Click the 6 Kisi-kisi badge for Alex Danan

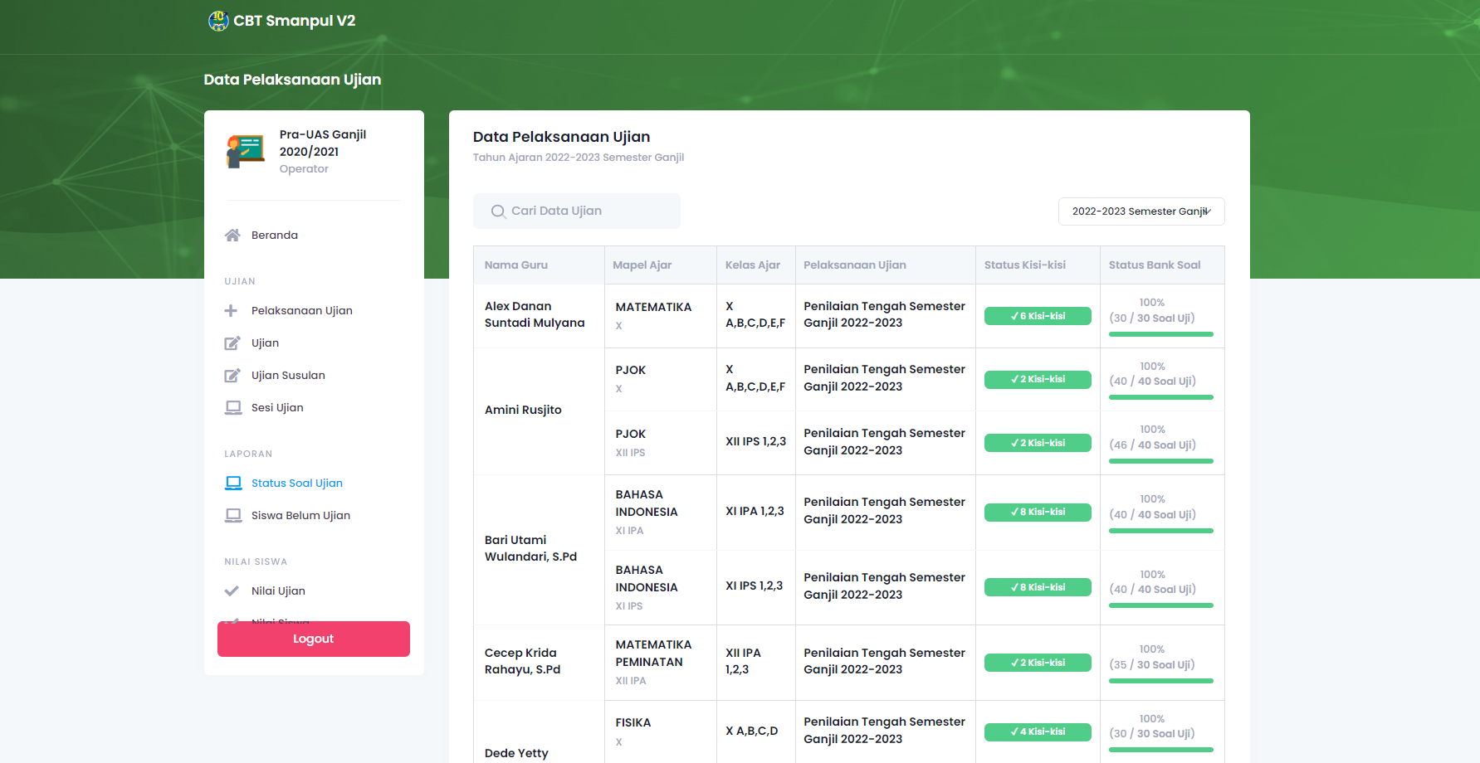pyautogui.click(x=1038, y=316)
